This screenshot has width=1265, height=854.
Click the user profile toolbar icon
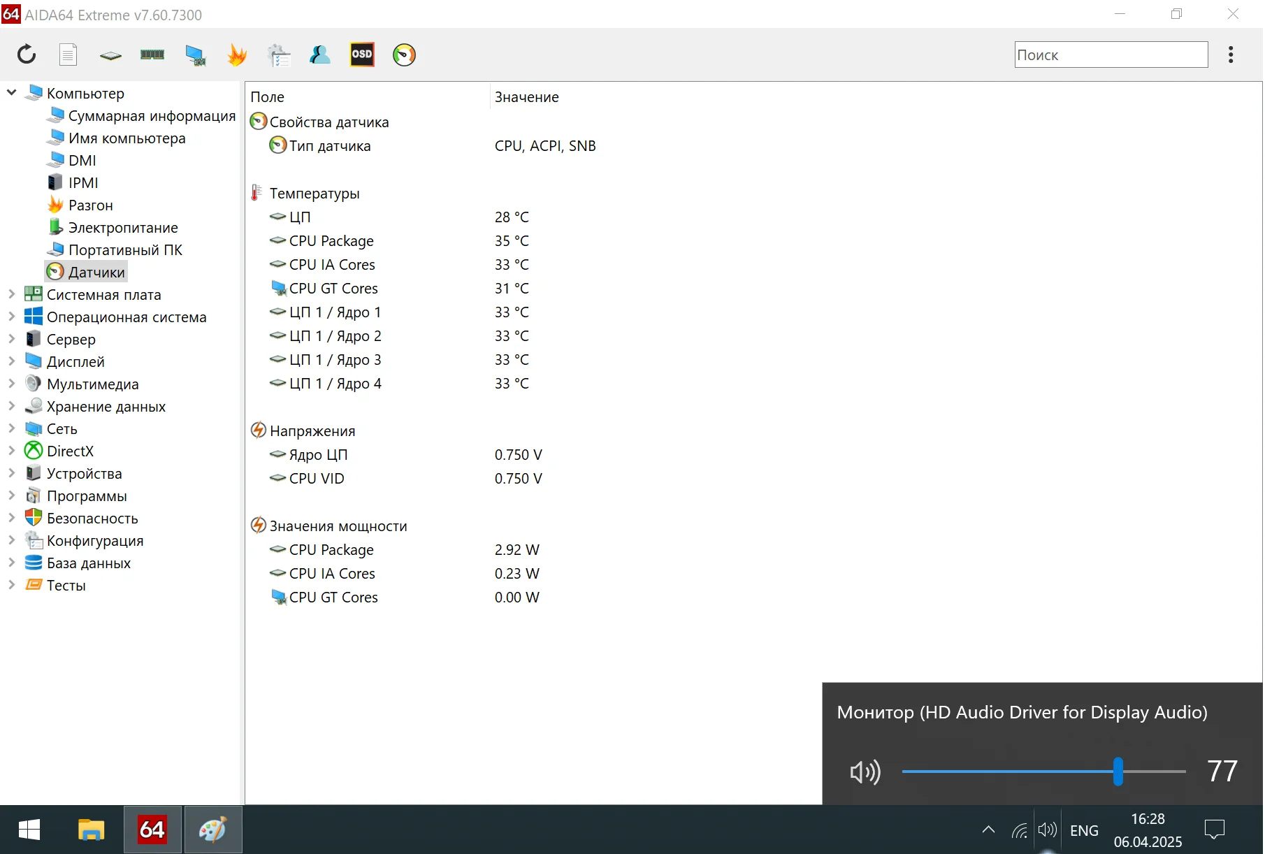pyautogui.click(x=320, y=55)
